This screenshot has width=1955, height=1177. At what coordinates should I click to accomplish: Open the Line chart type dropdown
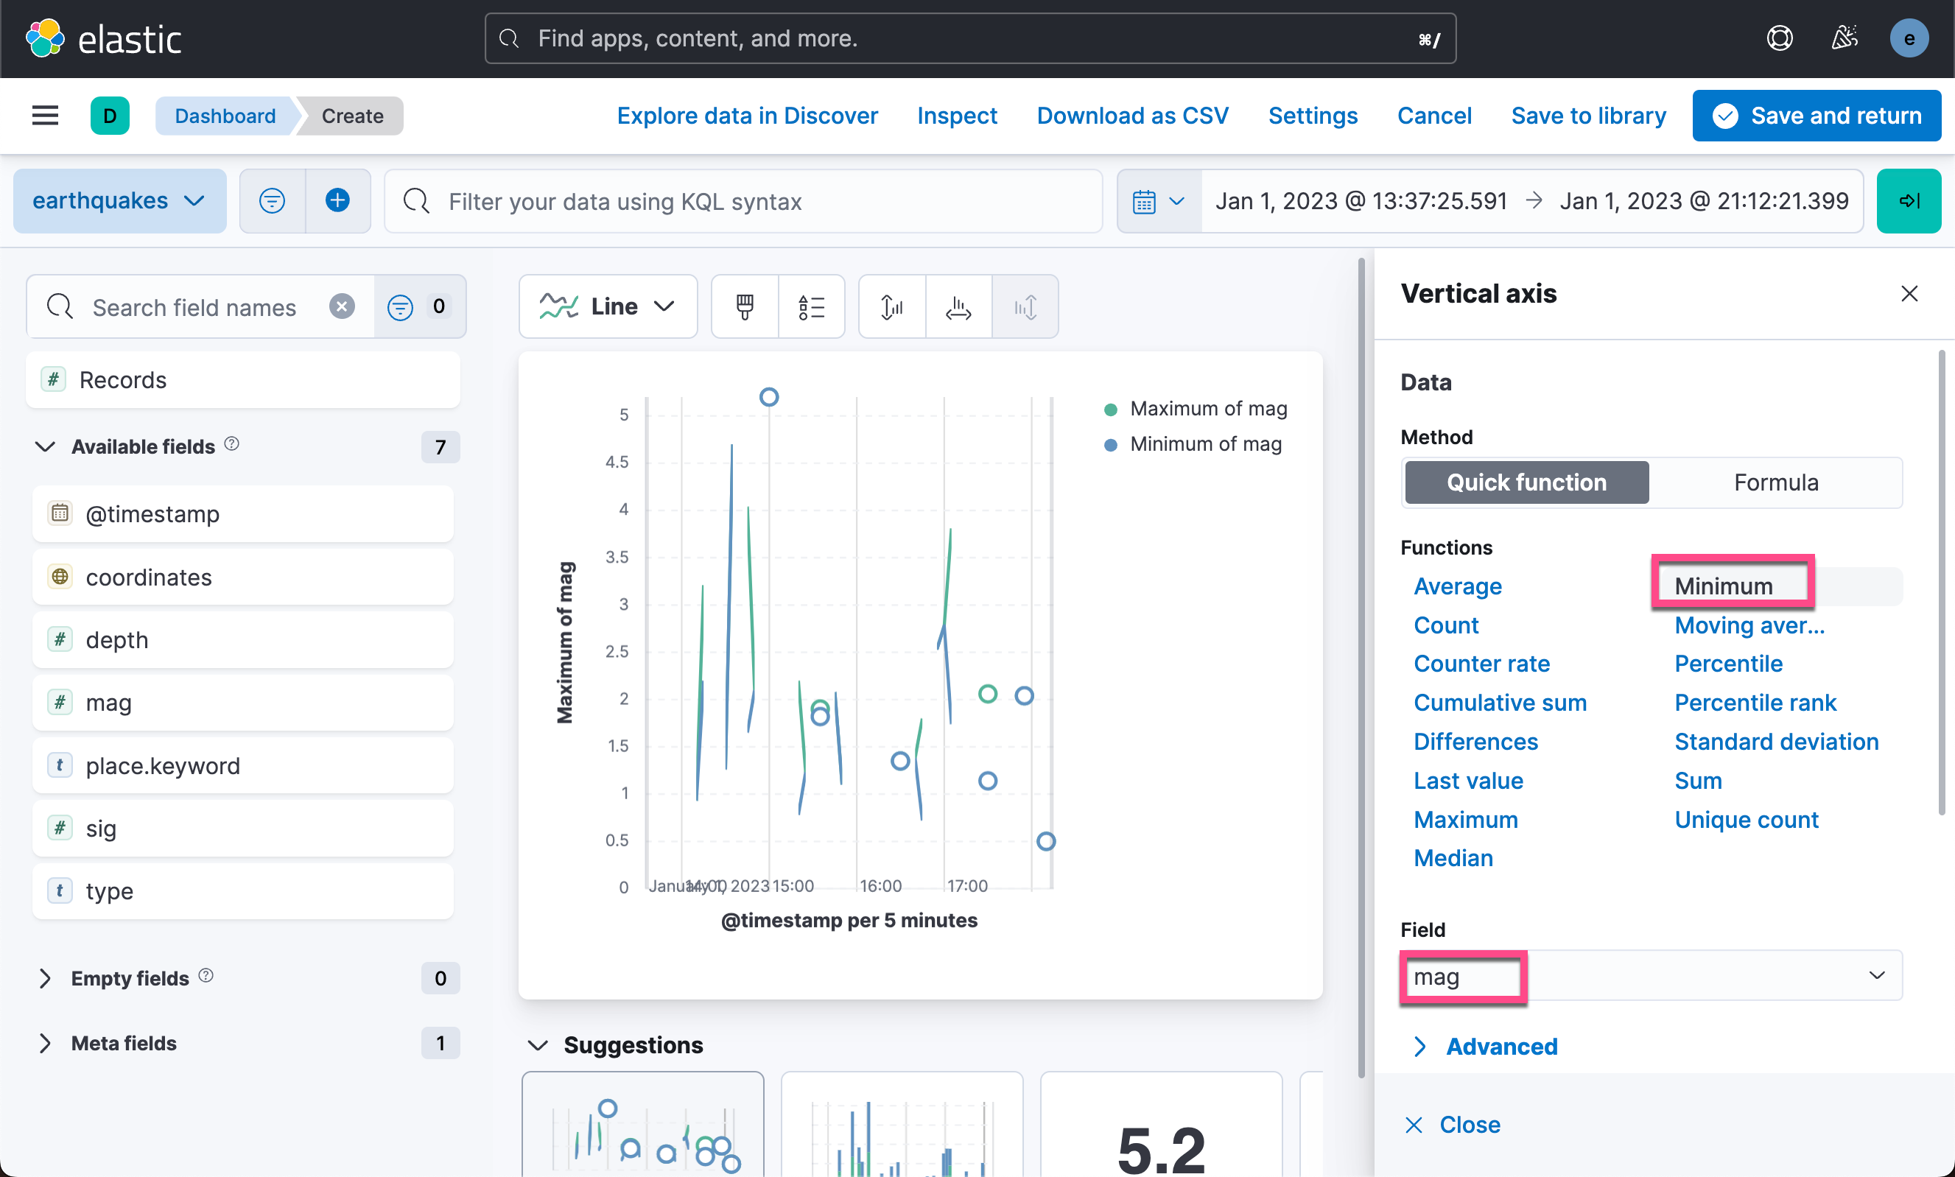coord(608,307)
